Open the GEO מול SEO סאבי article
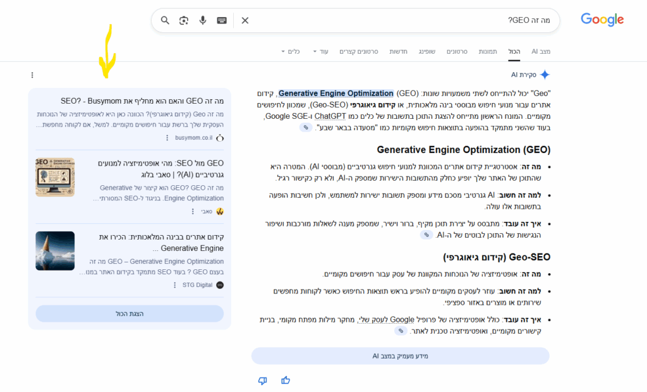The height and width of the screenshot is (392, 647). [161, 169]
